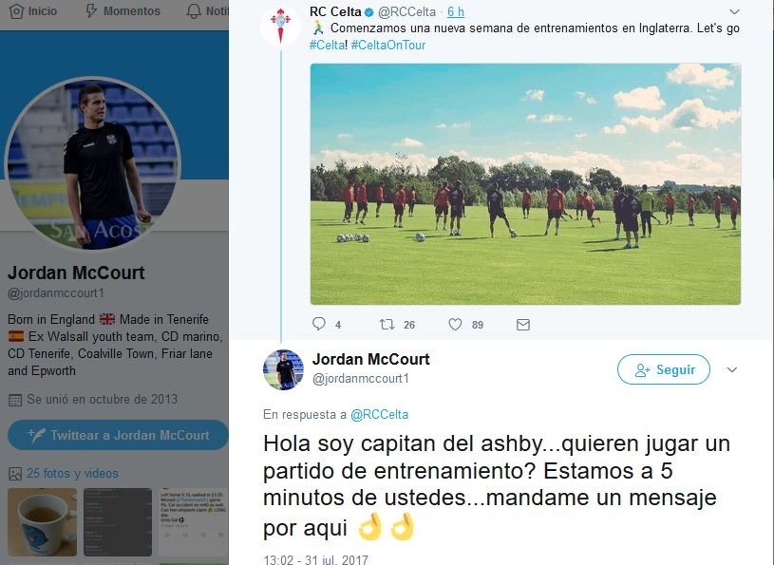Open the Momentos tab
Screen dimensions: 774x565
[123, 10]
